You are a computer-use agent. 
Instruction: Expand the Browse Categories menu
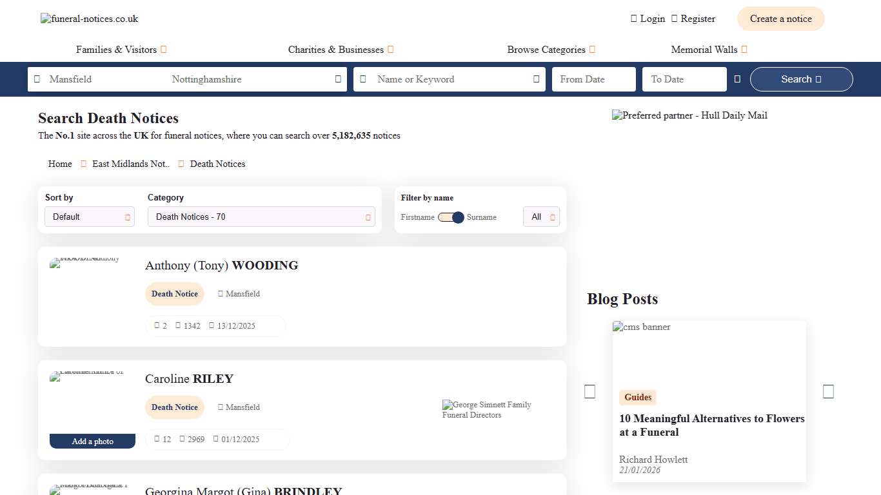click(551, 50)
